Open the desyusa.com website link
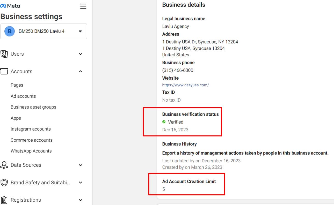Screen dimensions: 334x205 click(x=185, y=85)
